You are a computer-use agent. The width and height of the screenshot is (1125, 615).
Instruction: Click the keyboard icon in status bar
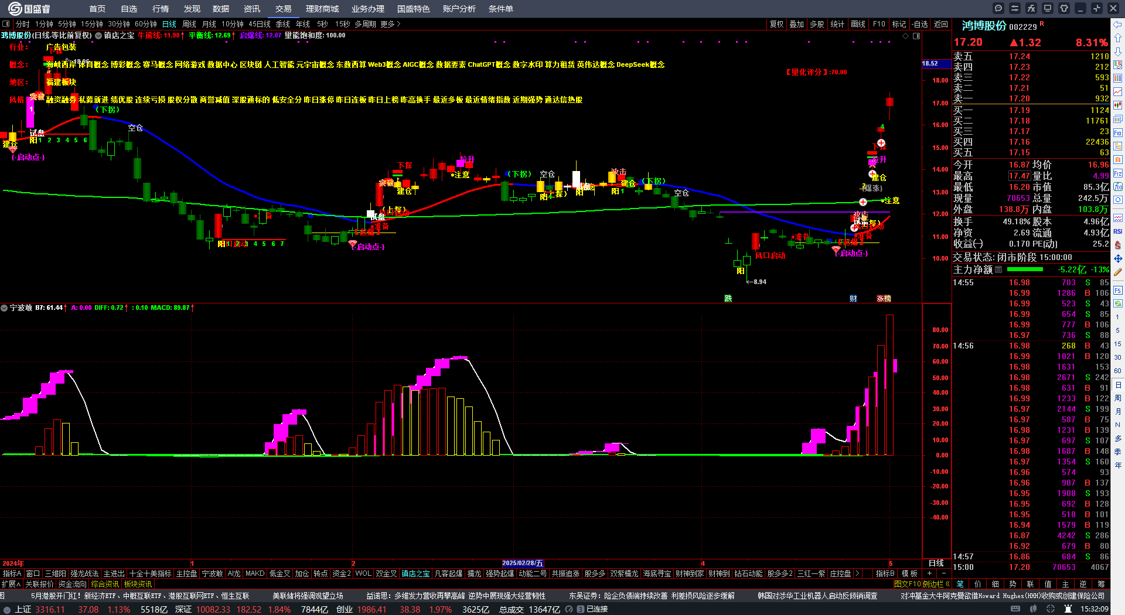pyautogui.click(x=1015, y=609)
